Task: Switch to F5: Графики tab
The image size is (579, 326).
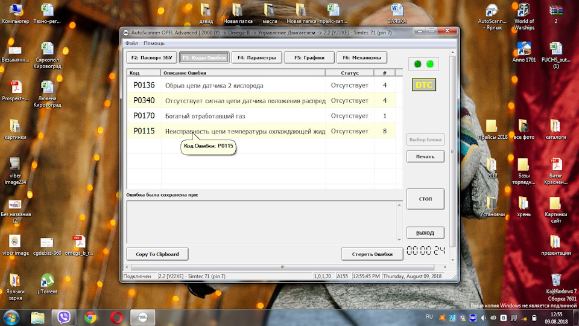Action: (309, 58)
